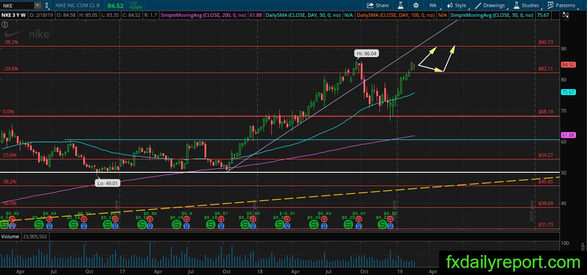Click the $68.19 Fibonacci level label

click(545, 112)
